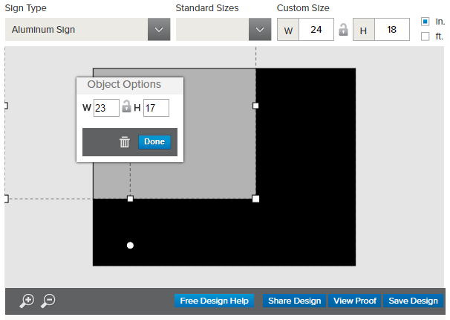
Task: Open Free Design Help
Action: (x=214, y=301)
